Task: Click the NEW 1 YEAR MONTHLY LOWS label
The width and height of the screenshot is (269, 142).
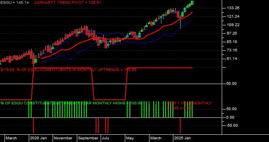Action: (x=189, y=106)
